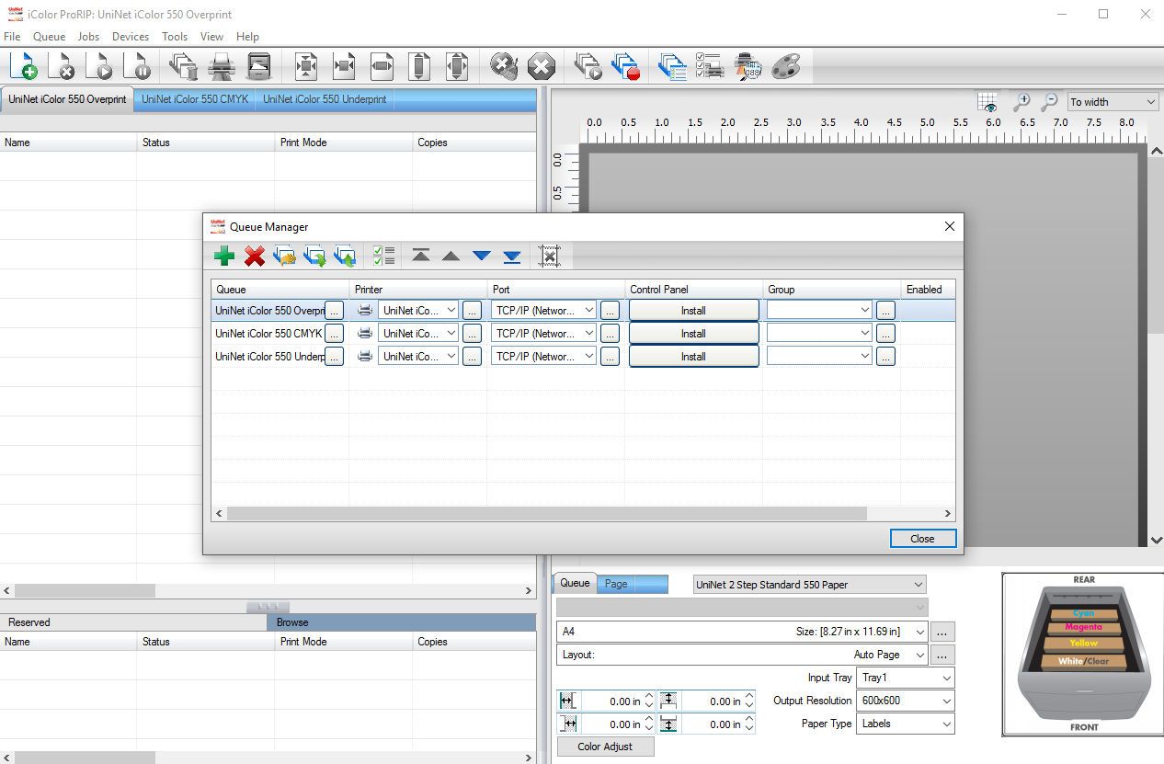Click the blue Move Down triangle icon

pyautogui.click(x=482, y=256)
